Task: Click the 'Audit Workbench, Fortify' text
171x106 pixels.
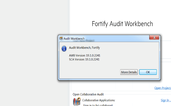Action: (85, 48)
